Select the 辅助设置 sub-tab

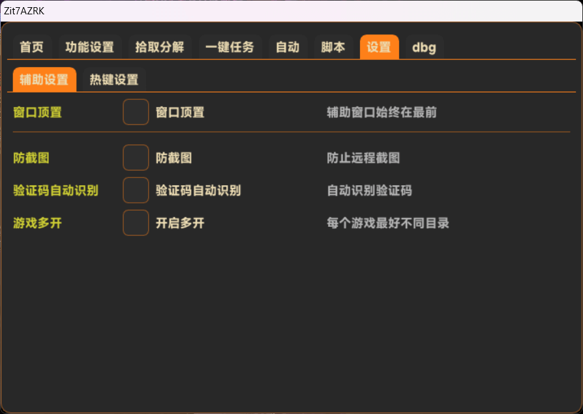(x=44, y=80)
